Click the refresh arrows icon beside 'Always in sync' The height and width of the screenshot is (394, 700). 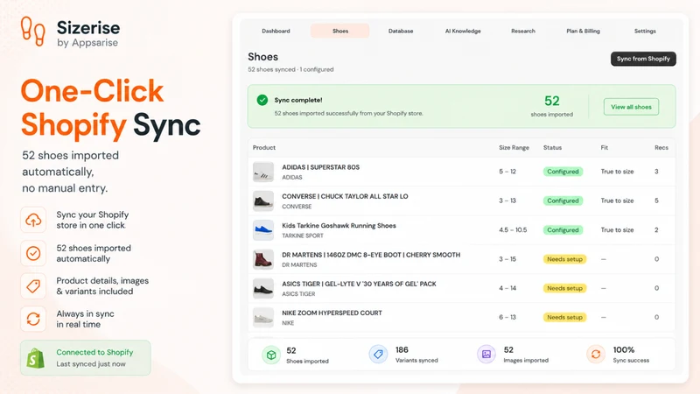[33, 319]
